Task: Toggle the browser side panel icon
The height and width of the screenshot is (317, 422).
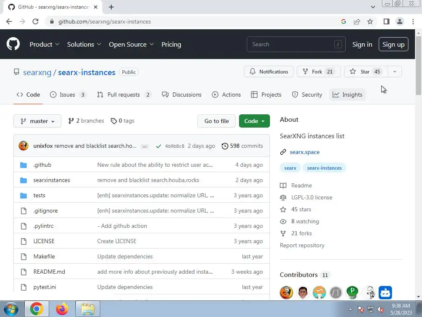Action: tap(387, 21)
